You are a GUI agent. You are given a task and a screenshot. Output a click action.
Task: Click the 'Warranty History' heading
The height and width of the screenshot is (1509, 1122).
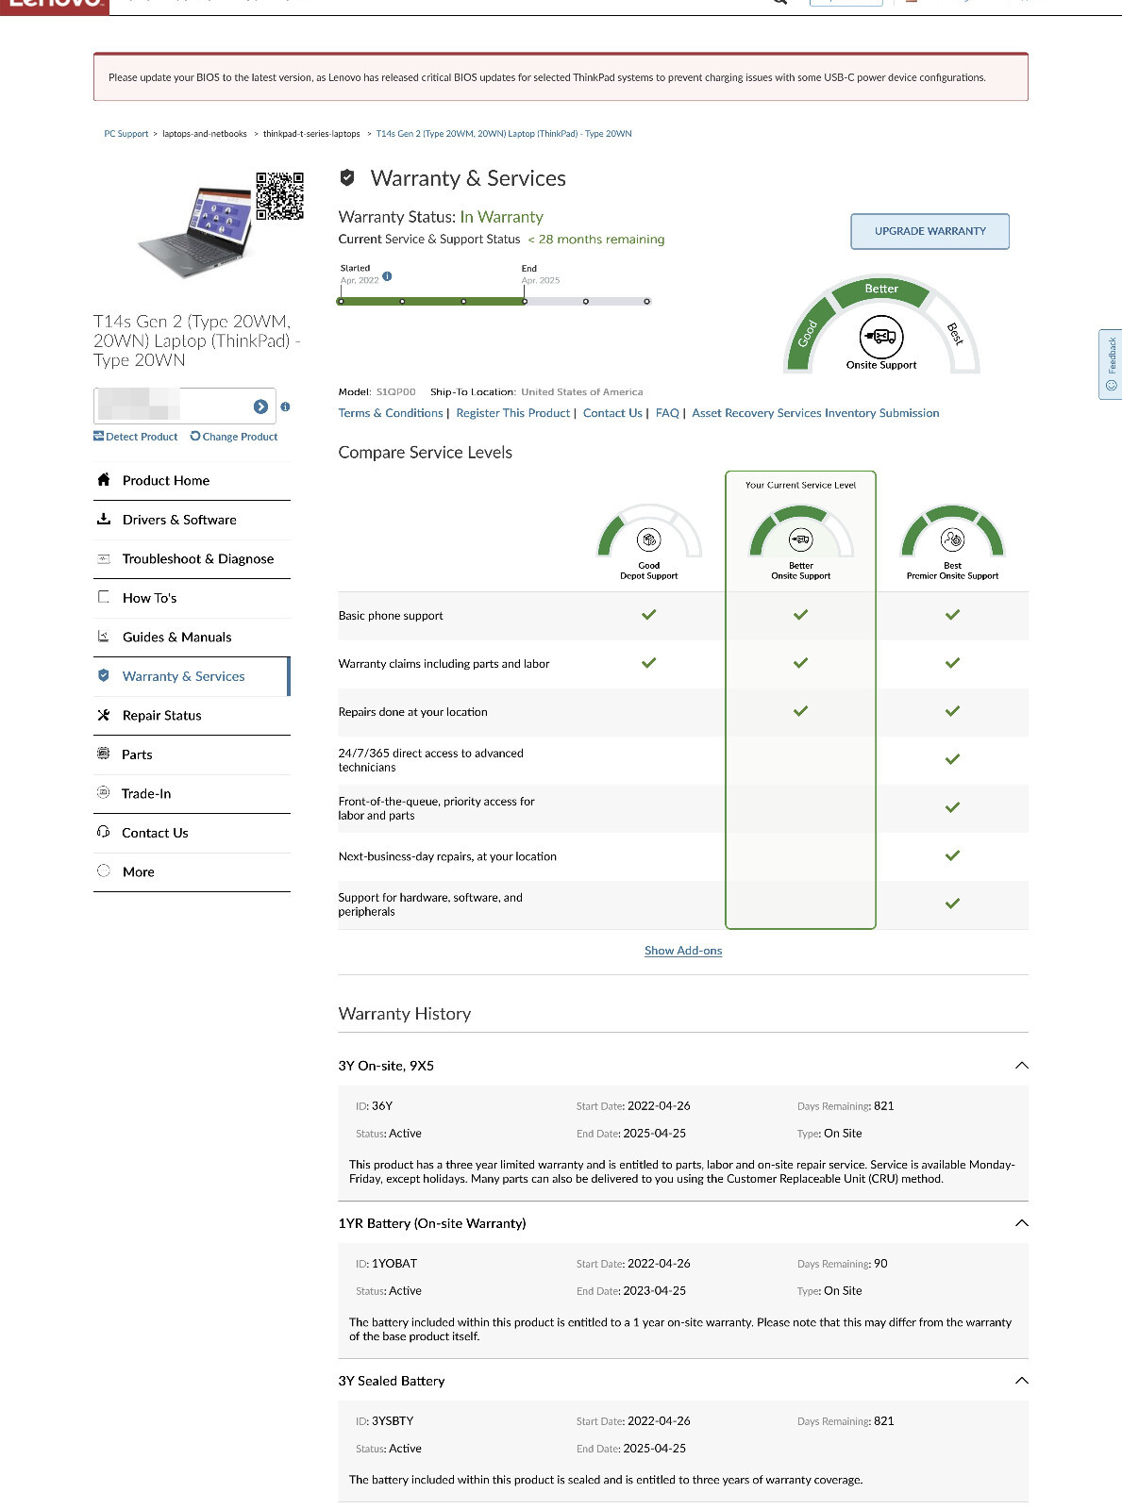coord(405,1014)
